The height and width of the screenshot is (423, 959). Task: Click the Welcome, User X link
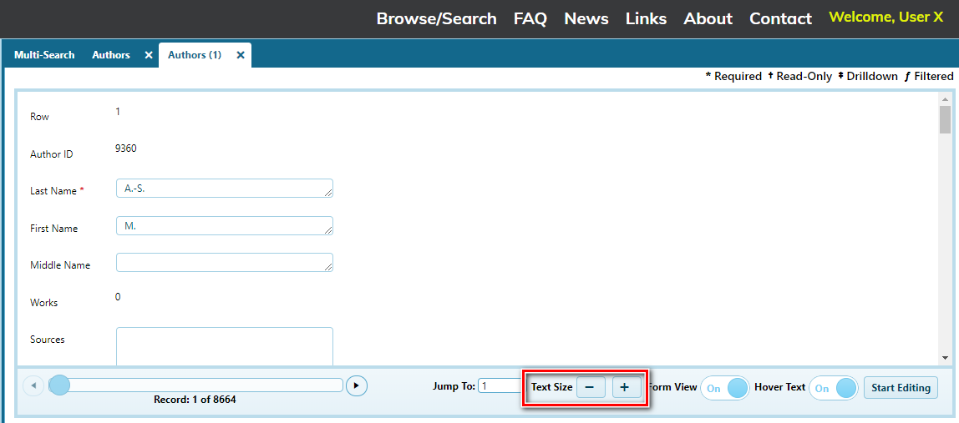(885, 17)
